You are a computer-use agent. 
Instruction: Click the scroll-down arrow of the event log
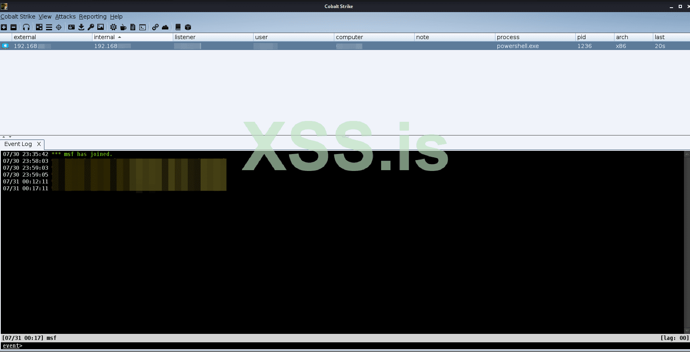pyautogui.click(x=687, y=331)
